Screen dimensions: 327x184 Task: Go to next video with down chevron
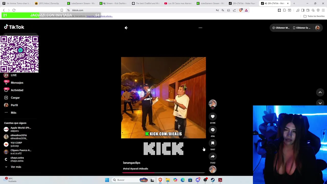pyautogui.click(x=320, y=103)
